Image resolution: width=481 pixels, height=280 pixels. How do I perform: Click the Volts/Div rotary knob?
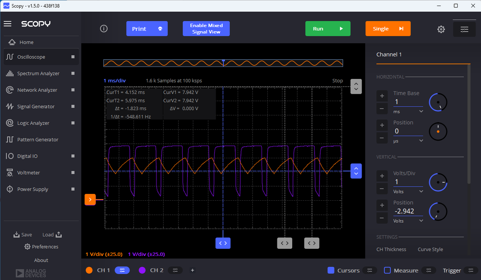point(438,183)
